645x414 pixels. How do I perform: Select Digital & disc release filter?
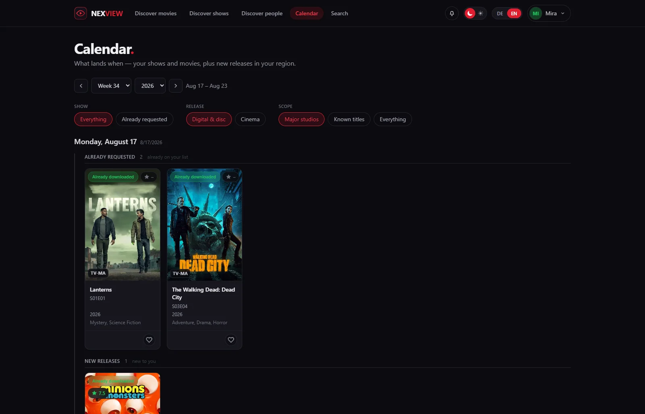tap(209, 119)
